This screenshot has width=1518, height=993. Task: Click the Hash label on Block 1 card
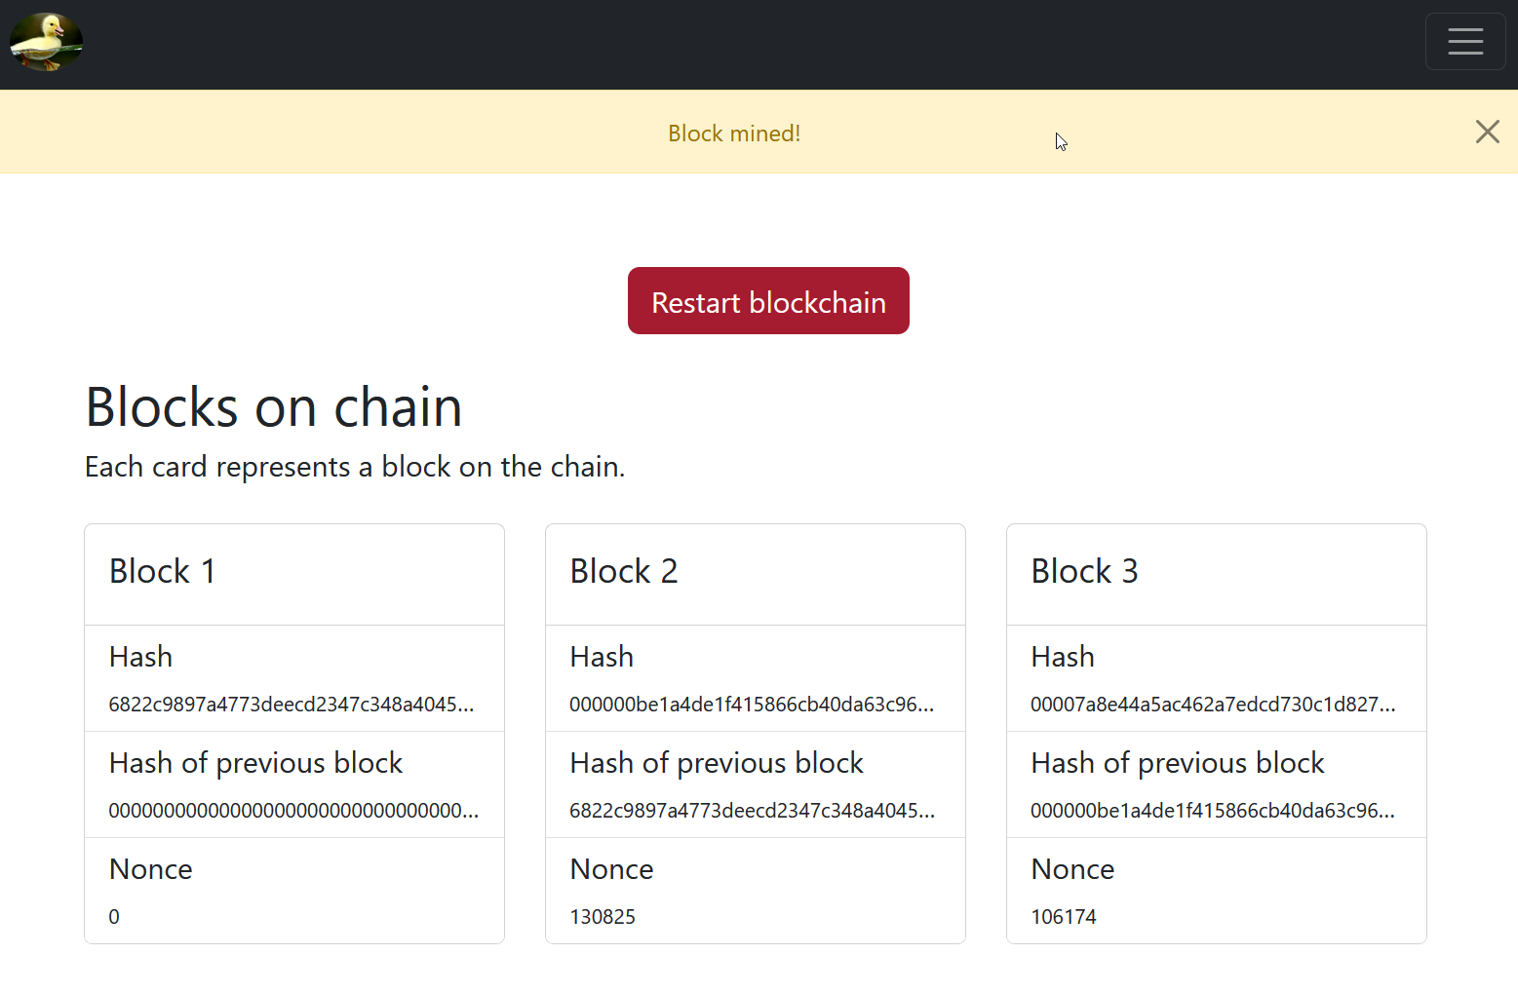tap(140, 657)
